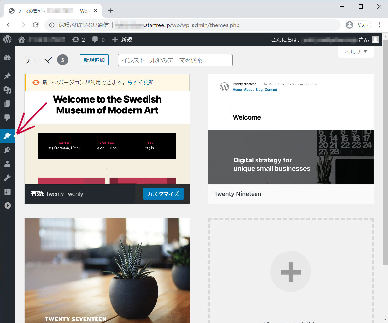This screenshot has width=388, height=323.
Task: Focus the installed themes search field
Action: click(175, 60)
